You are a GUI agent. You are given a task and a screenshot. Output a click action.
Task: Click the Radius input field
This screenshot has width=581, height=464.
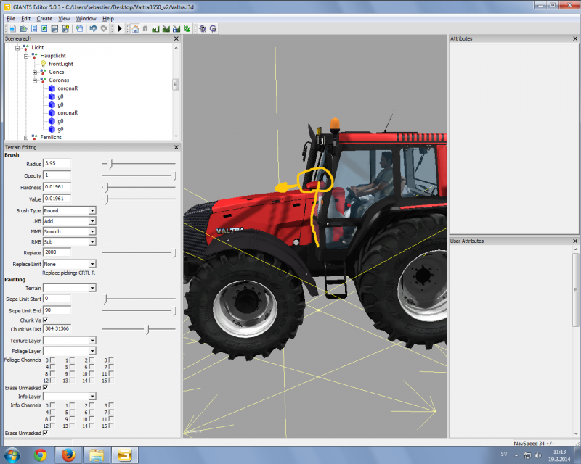(x=57, y=163)
